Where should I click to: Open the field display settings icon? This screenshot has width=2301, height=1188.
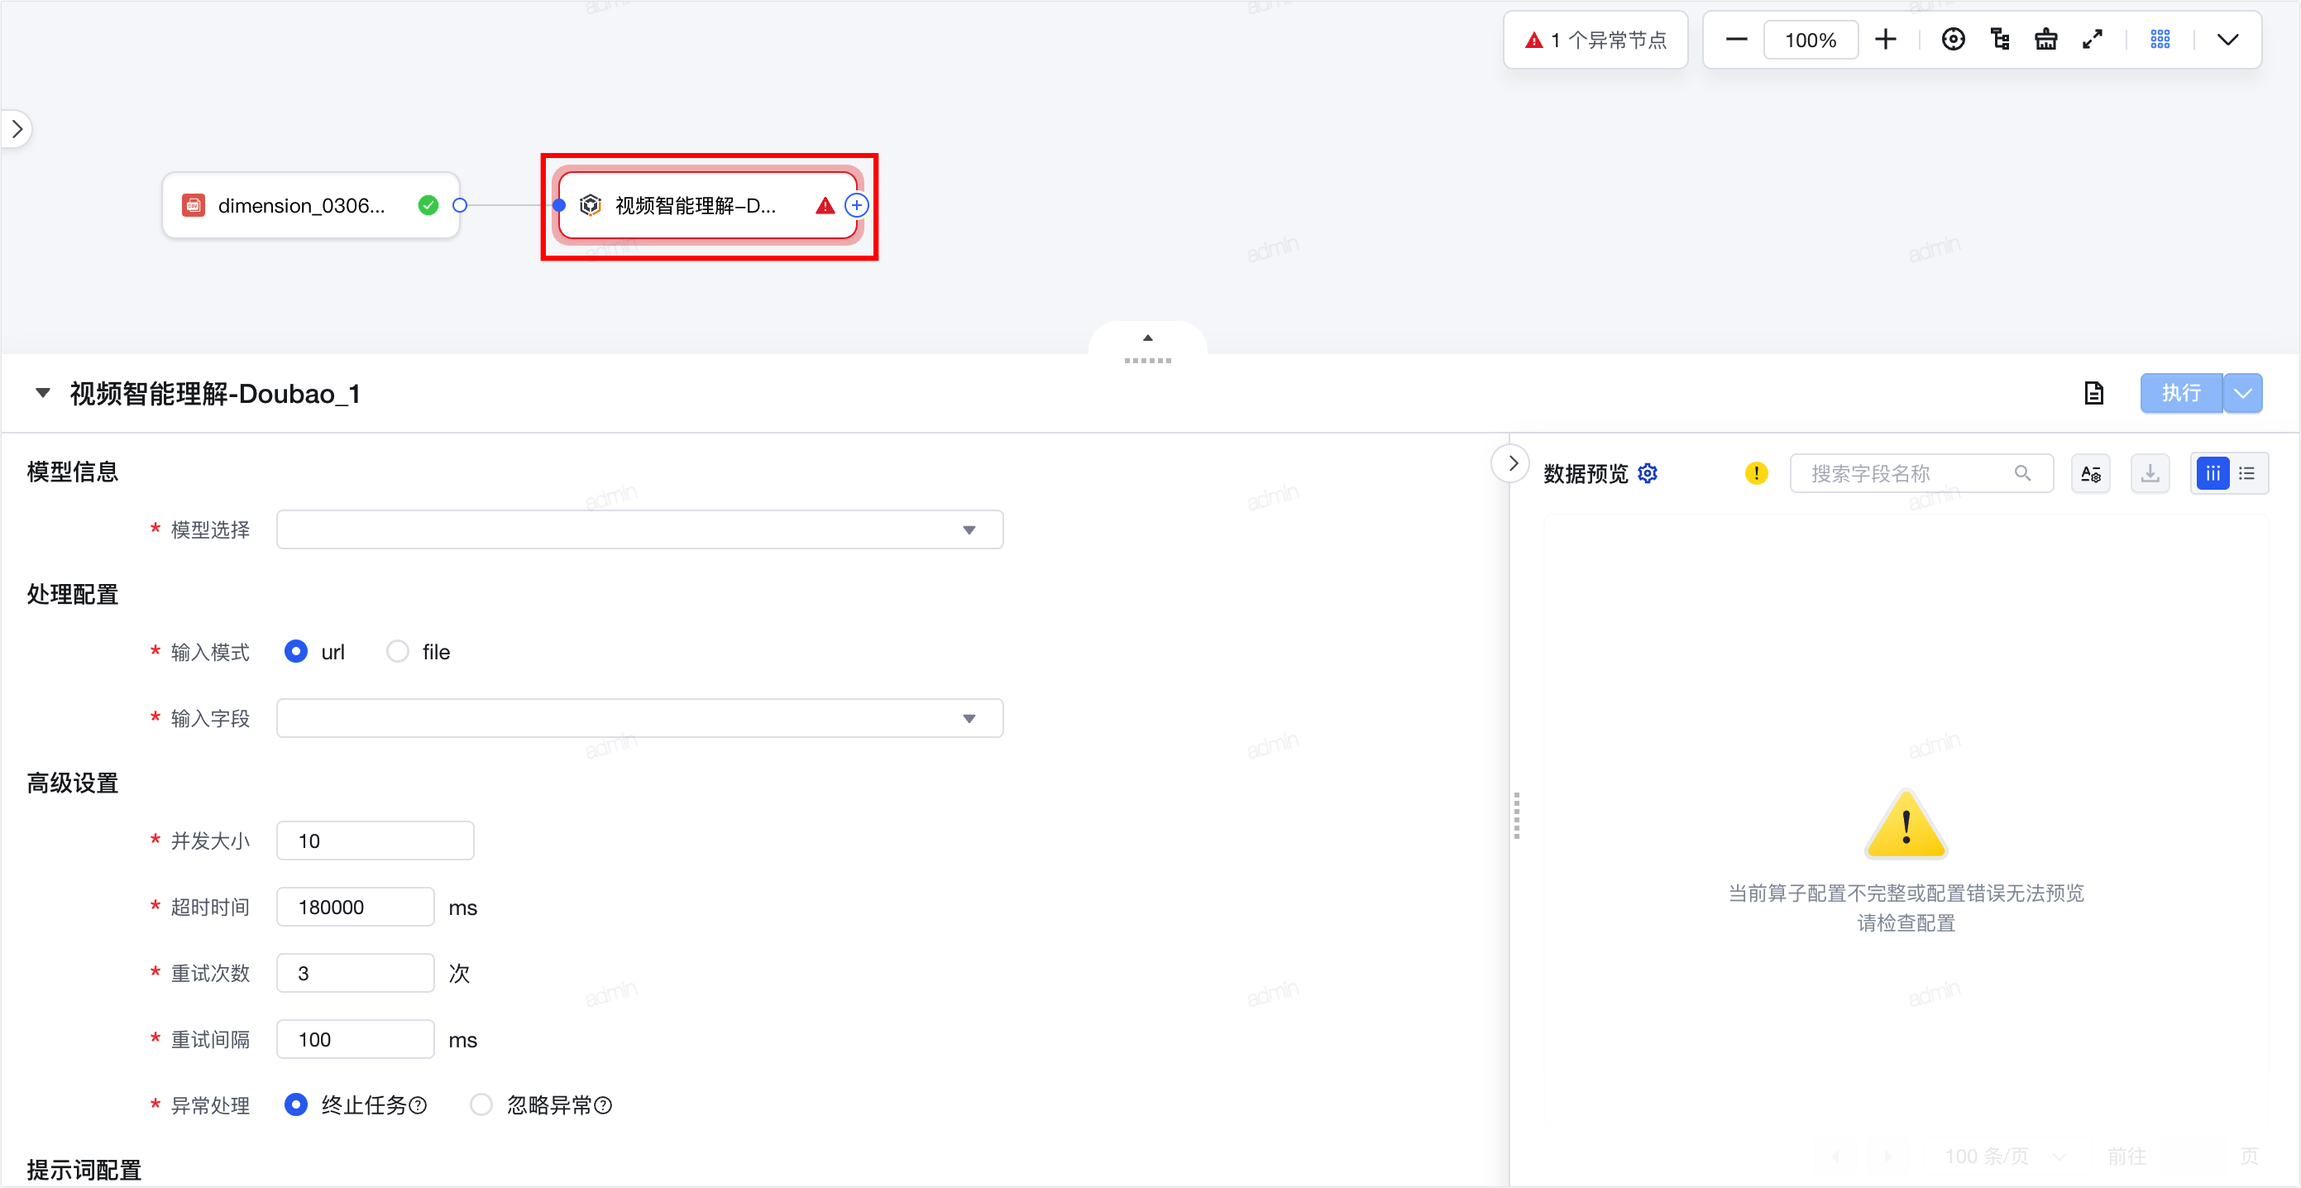tap(2091, 473)
